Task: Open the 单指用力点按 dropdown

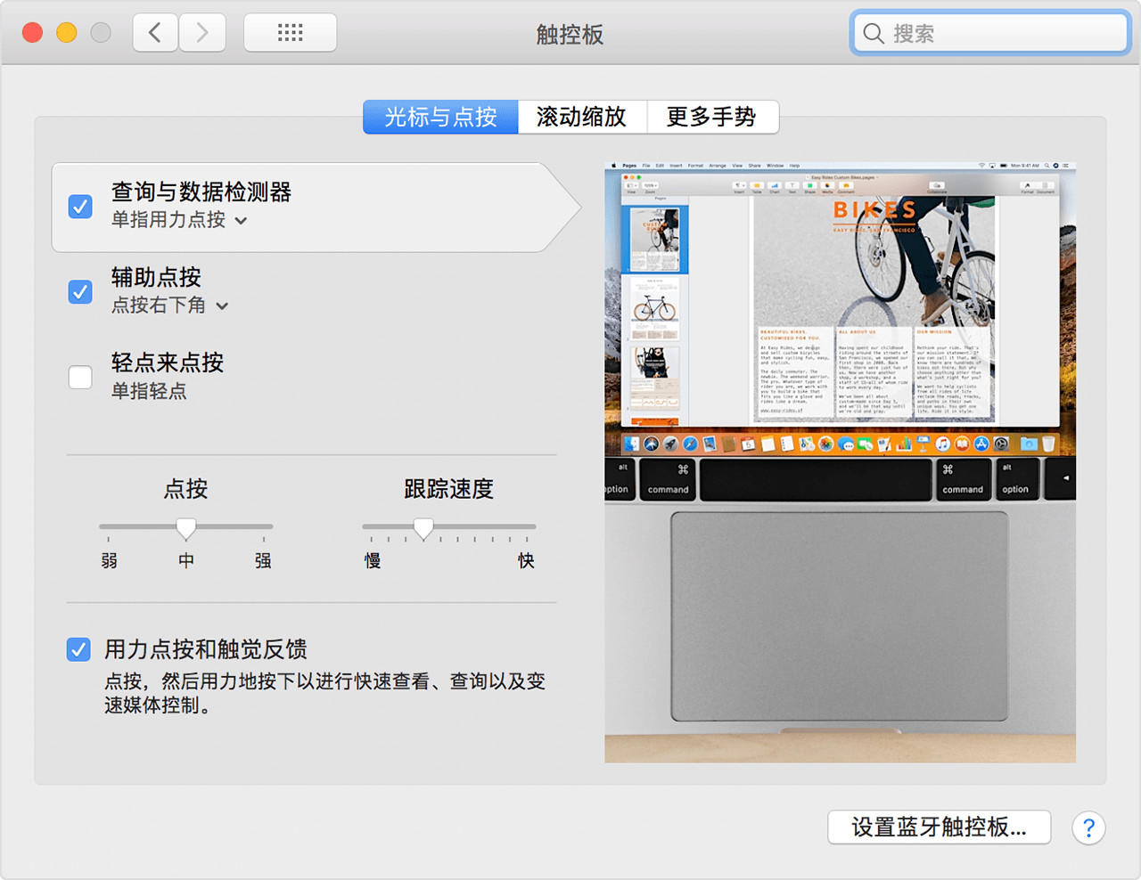Action: pyautogui.click(x=240, y=220)
